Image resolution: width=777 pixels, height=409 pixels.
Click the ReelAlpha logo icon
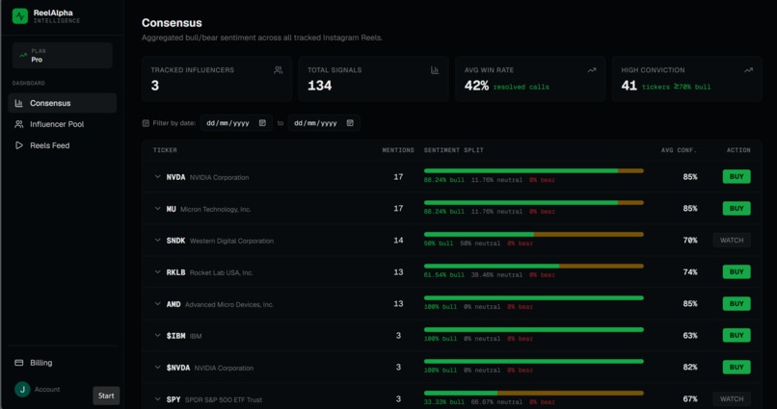(x=20, y=15)
